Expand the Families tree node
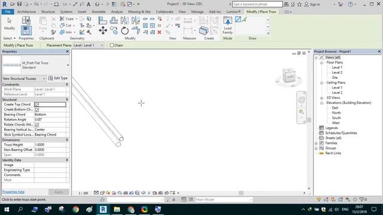The width and height of the screenshot is (383, 215). (x=317, y=143)
